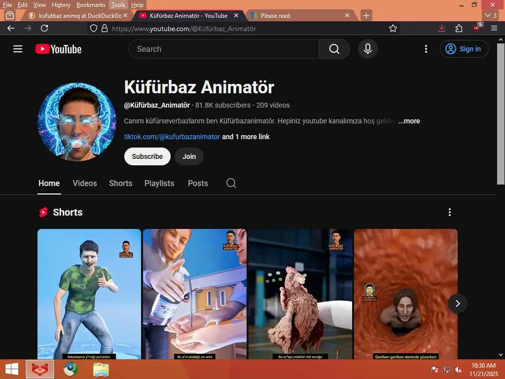Open Firefox View button
The width and height of the screenshot is (505, 379).
(x=10, y=15)
